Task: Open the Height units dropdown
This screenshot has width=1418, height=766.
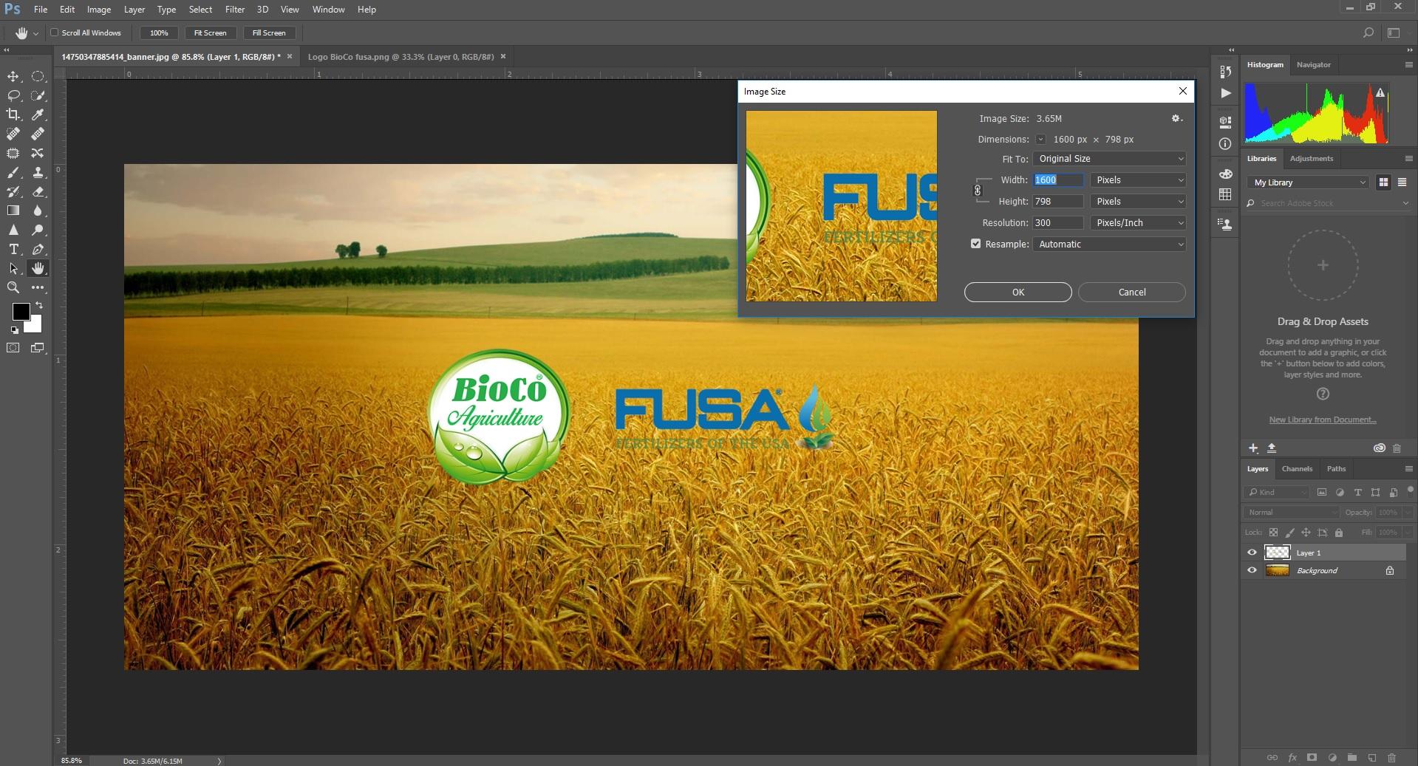Action: 1138,202
